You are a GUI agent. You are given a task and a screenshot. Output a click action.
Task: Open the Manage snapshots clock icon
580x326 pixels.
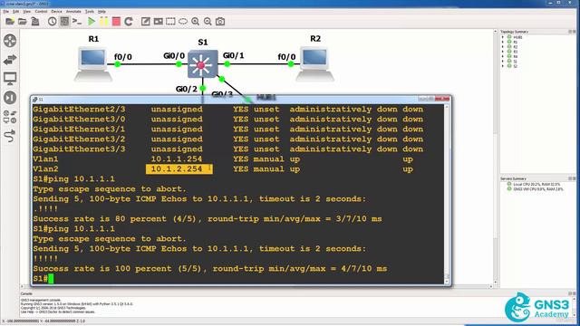(x=53, y=22)
